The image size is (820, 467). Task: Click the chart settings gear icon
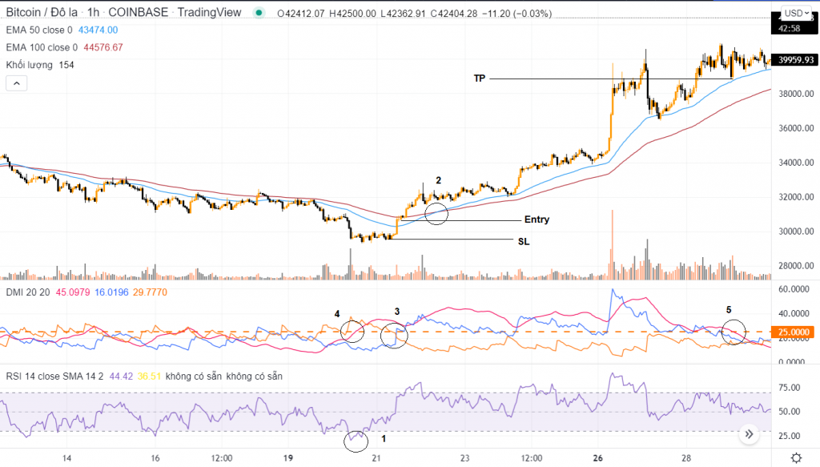tap(795, 457)
